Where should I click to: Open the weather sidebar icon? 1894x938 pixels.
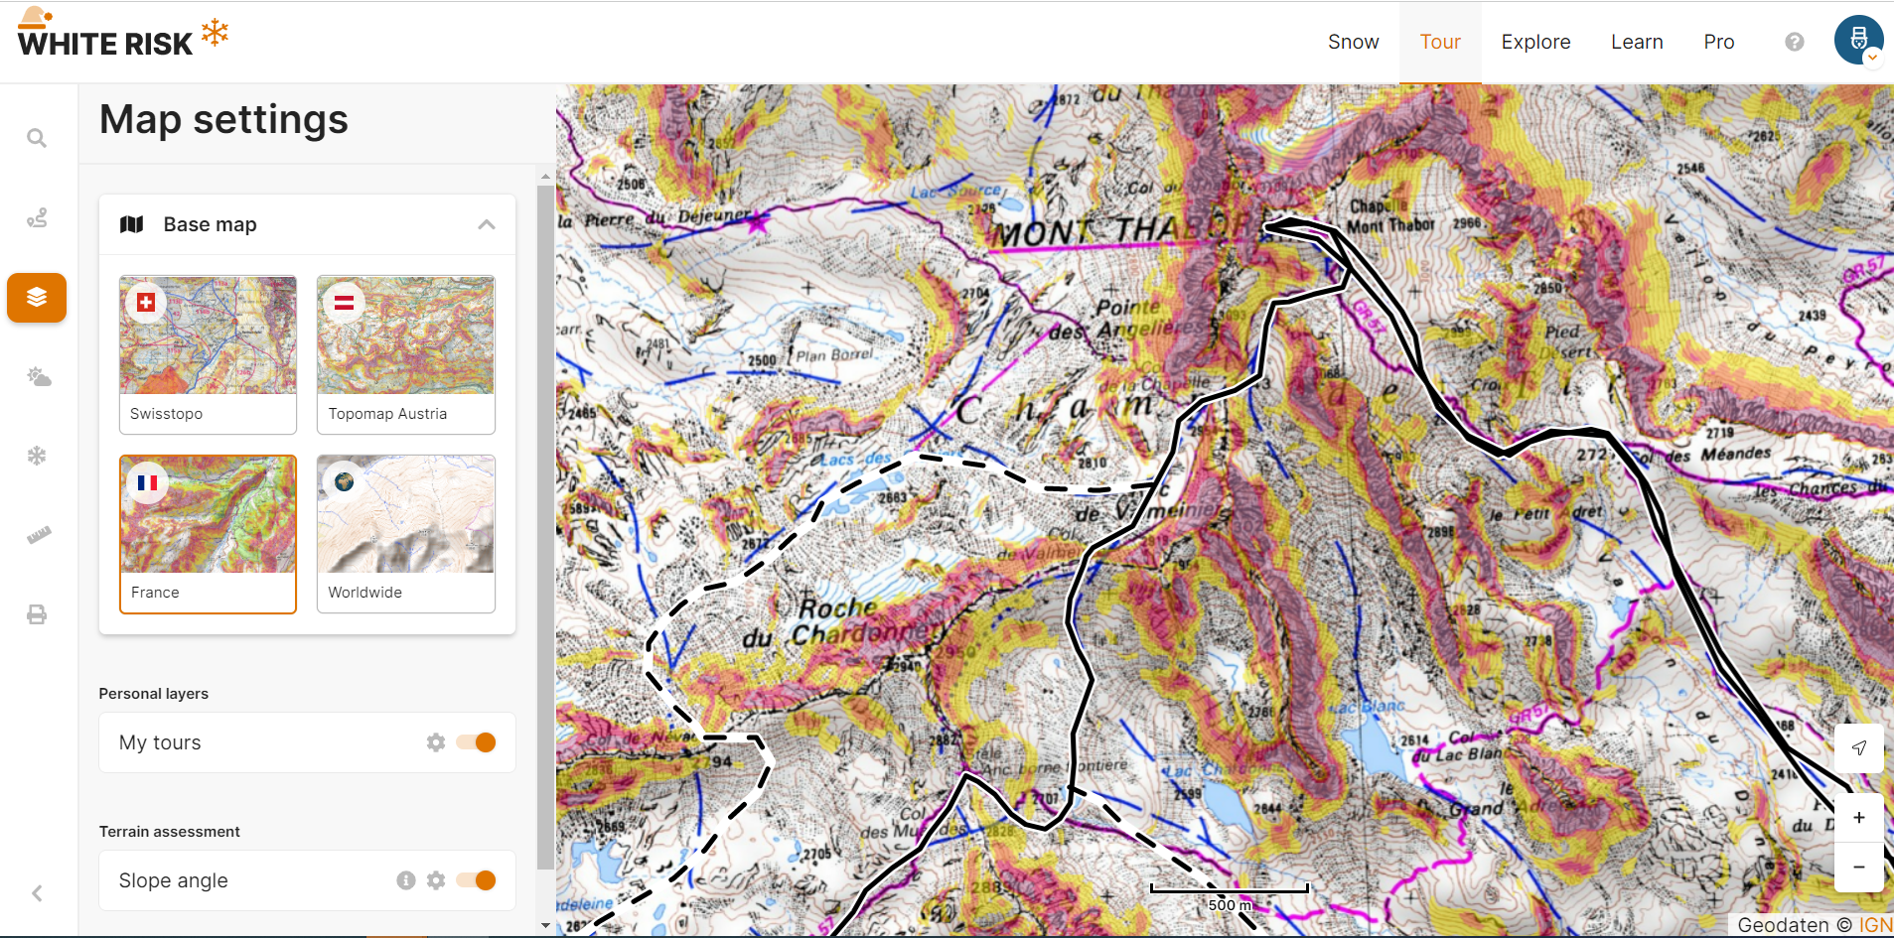click(38, 377)
